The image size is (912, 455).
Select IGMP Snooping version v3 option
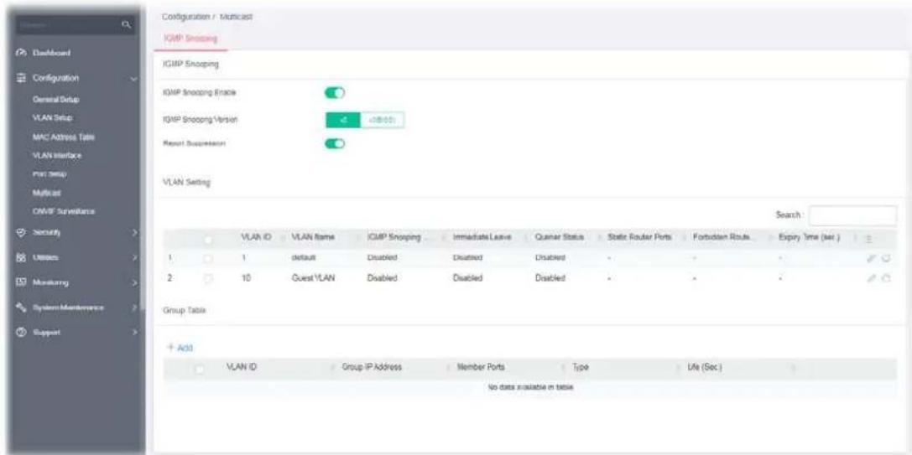[382, 120]
